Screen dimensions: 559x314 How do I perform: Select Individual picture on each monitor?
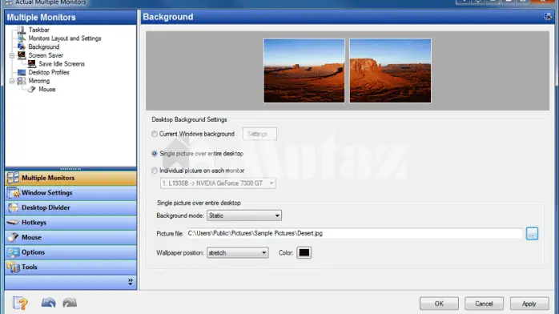tap(155, 171)
